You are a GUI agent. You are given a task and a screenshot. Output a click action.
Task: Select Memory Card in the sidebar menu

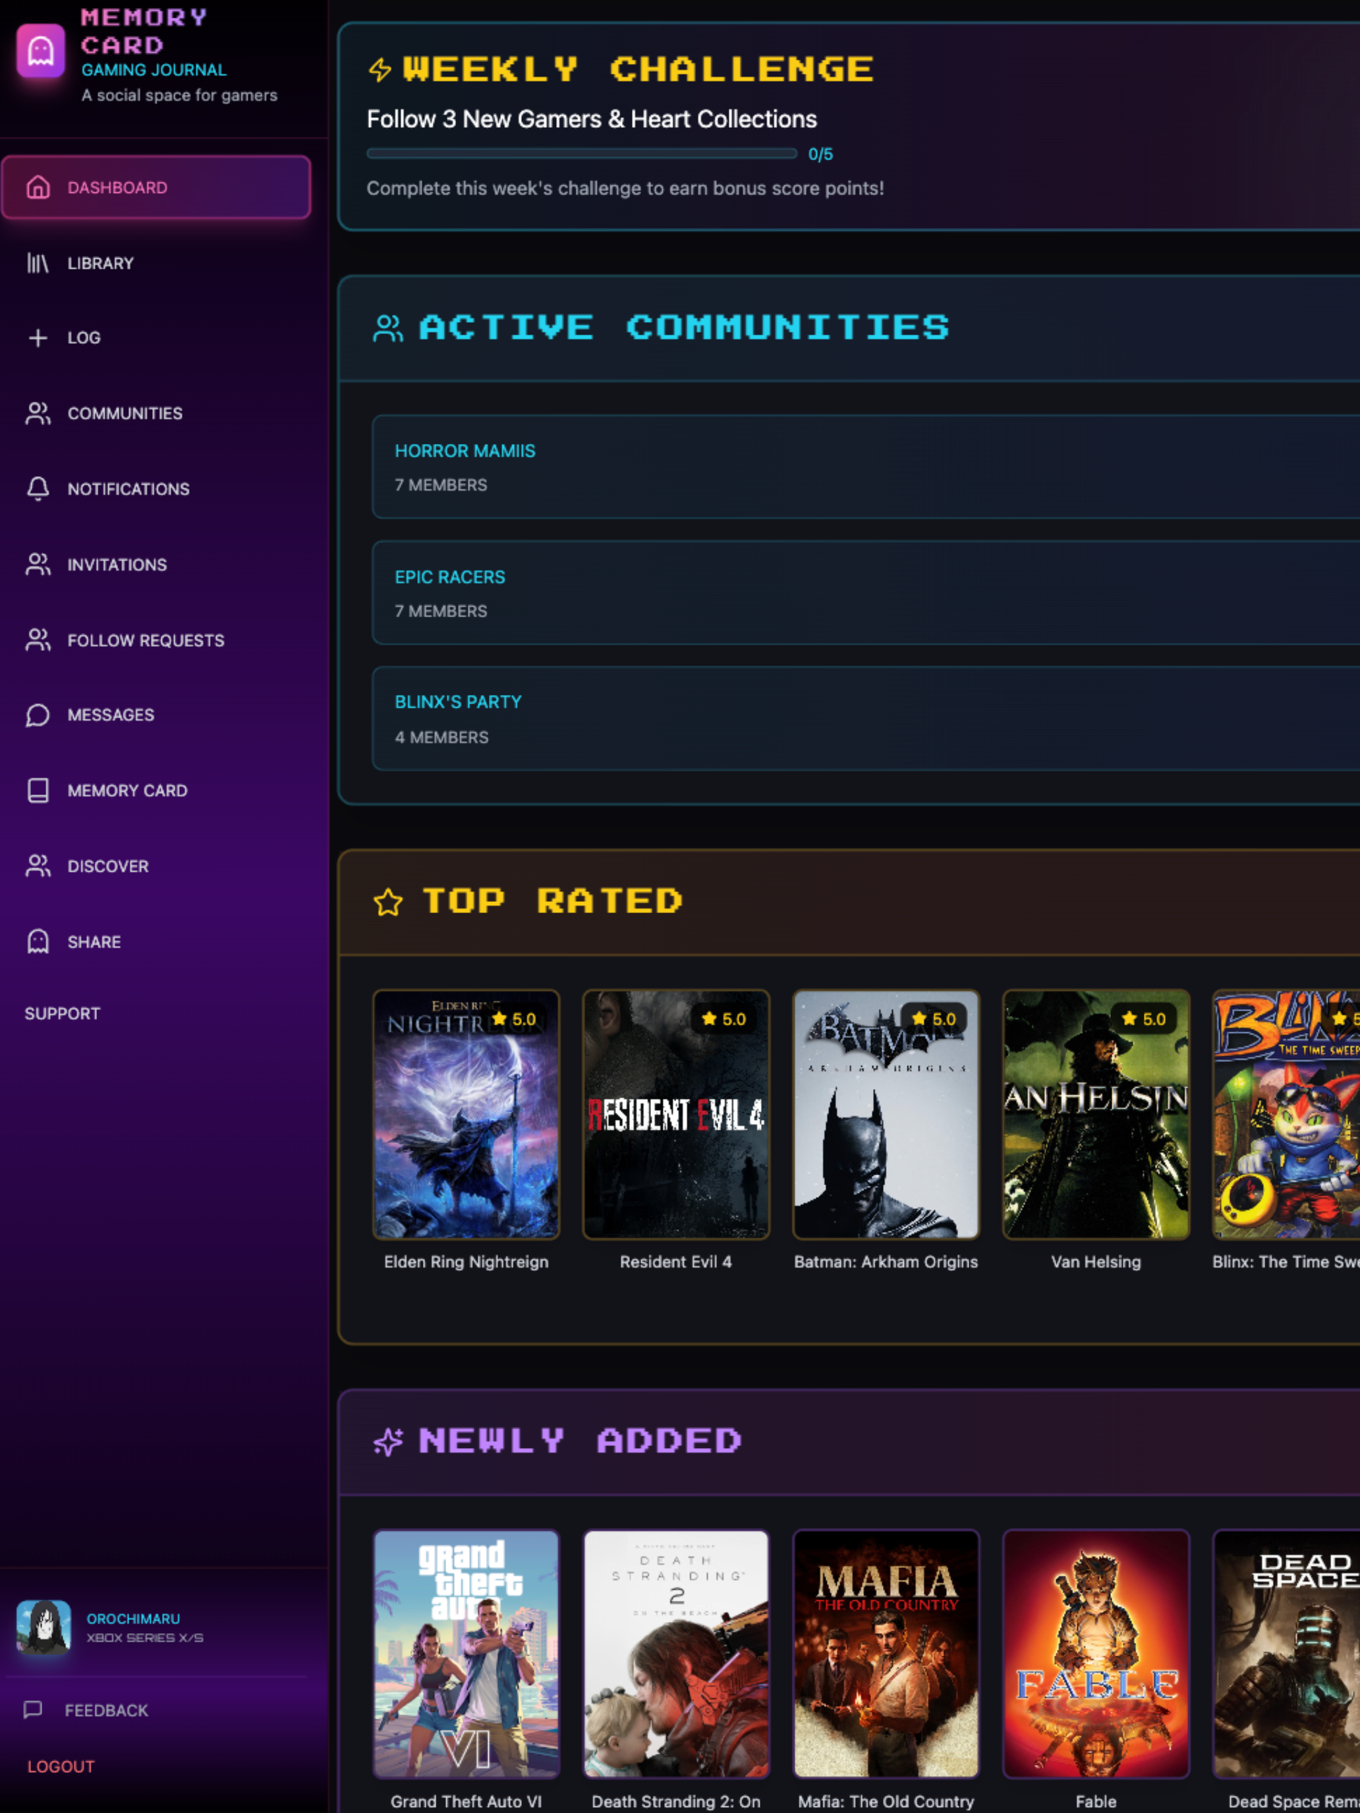point(156,790)
